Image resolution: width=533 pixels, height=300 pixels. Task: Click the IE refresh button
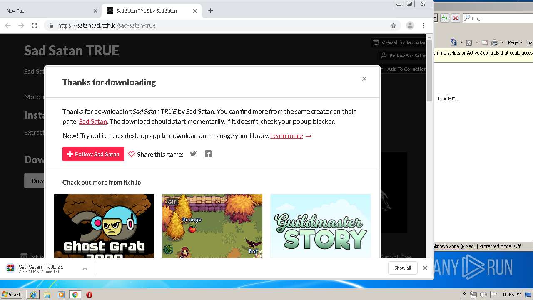pos(445,18)
